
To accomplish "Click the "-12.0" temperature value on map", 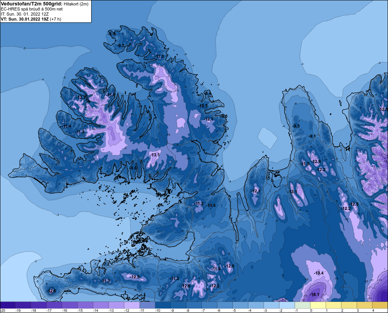I will [x=230, y=266].
